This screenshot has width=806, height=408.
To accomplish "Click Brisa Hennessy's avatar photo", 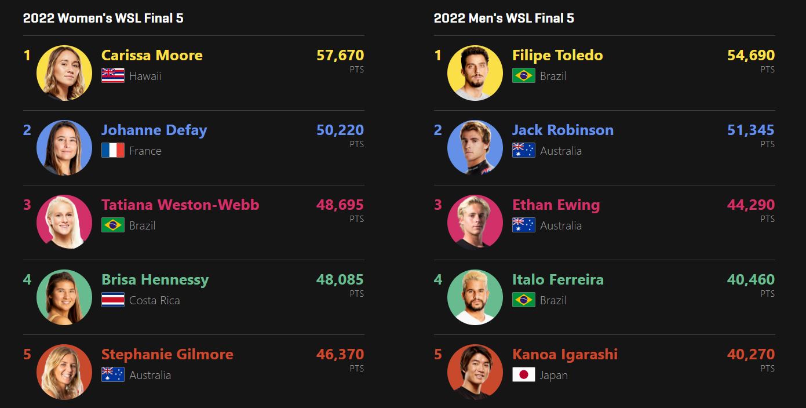I will [64, 297].
